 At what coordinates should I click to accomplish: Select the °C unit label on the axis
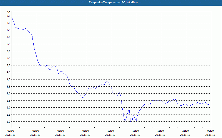[x=9, y=12]
